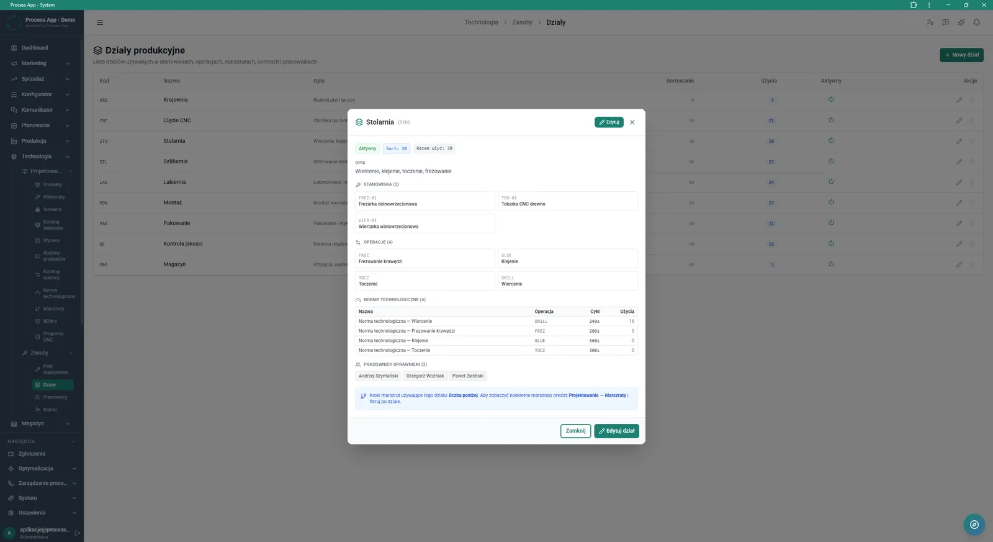Click the Zamknij button
The image size is (993, 542).
pyautogui.click(x=575, y=431)
